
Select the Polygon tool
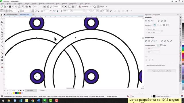(x=2, y=42)
